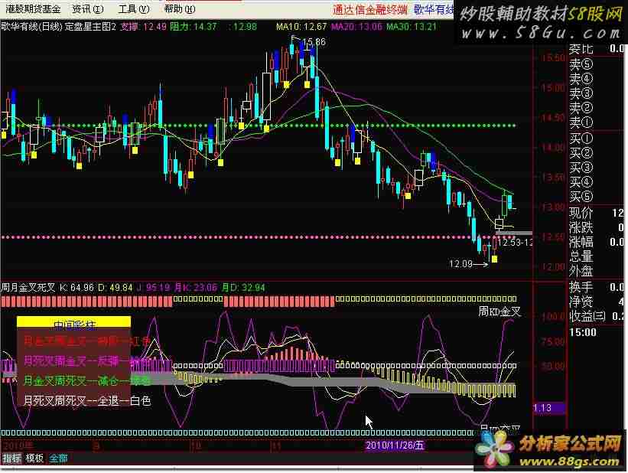This screenshot has height=473, width=628.
Task: Click the MA30: 13.21 label
Action: tap(412, 27)
